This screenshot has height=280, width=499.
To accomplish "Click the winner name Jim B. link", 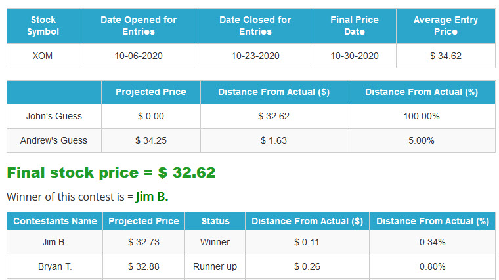I will click(152, 197).
